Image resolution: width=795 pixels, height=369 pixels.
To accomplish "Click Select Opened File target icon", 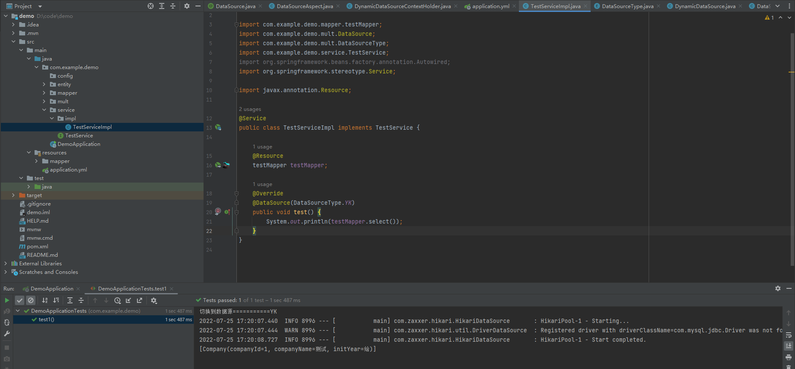I will (x=151, y=6).
